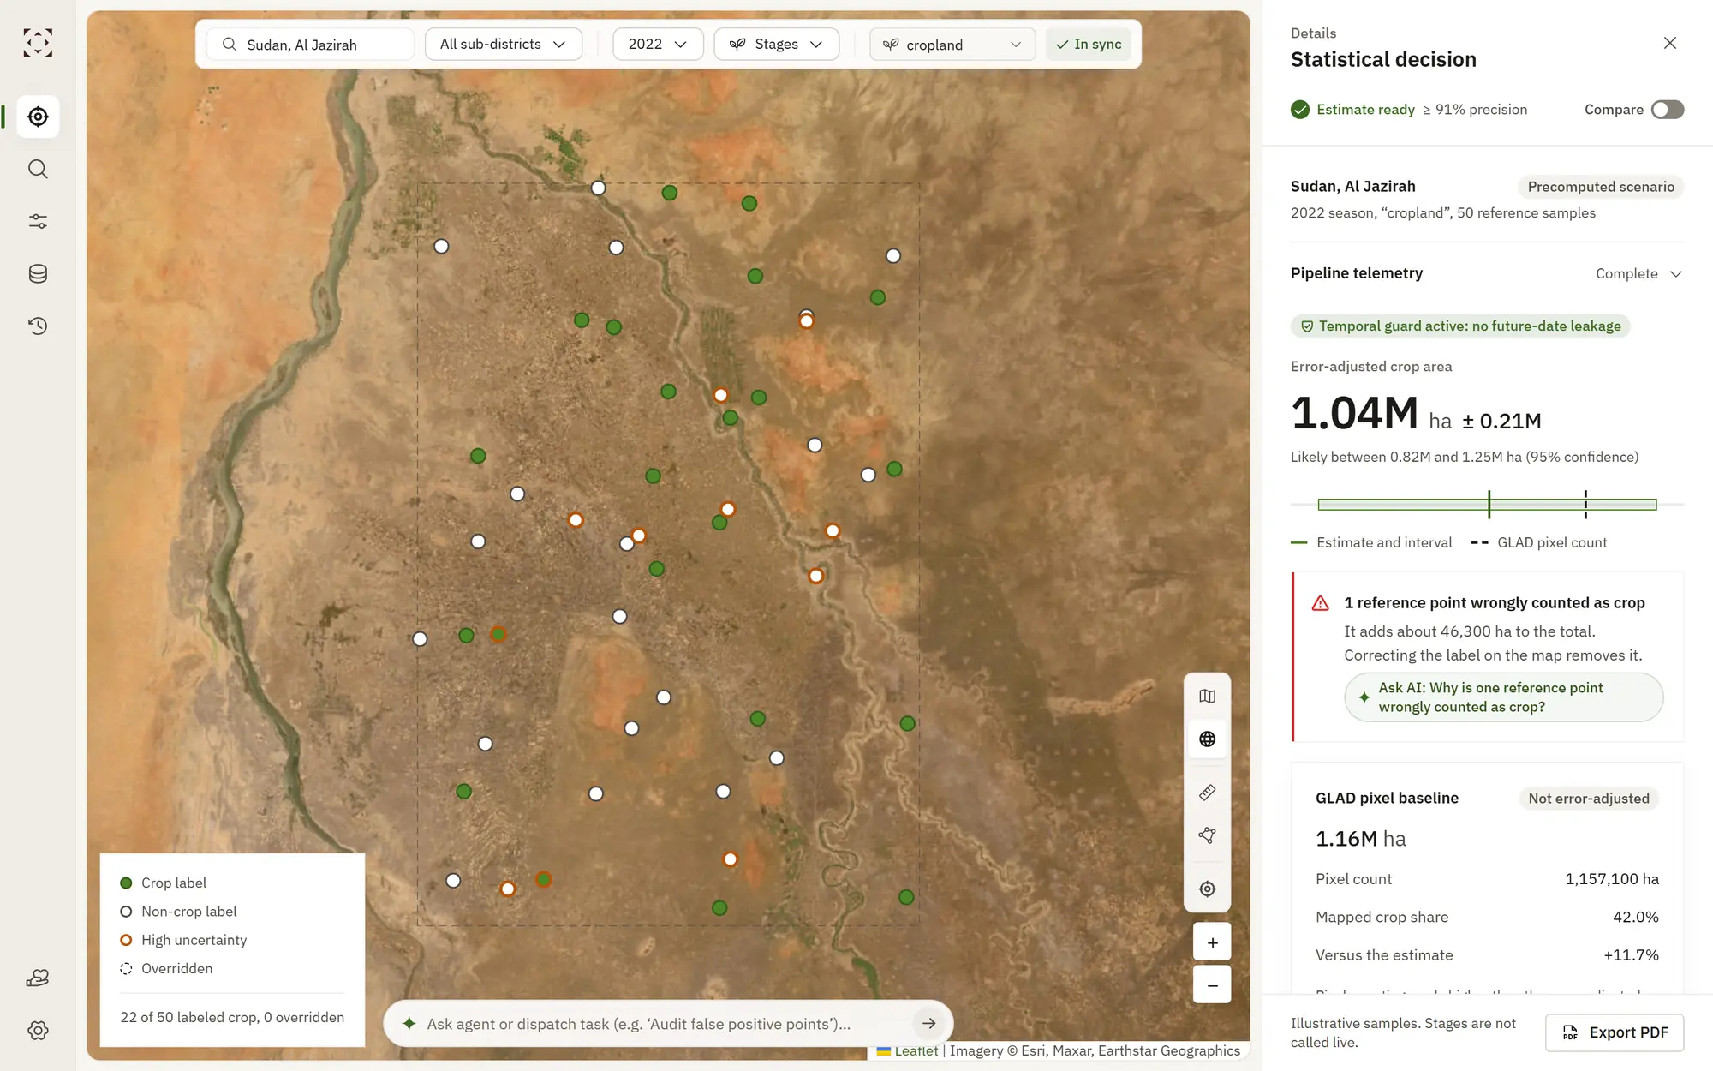
Task: Select the polygon draw tool
Action: click(x=1207, y=835)
